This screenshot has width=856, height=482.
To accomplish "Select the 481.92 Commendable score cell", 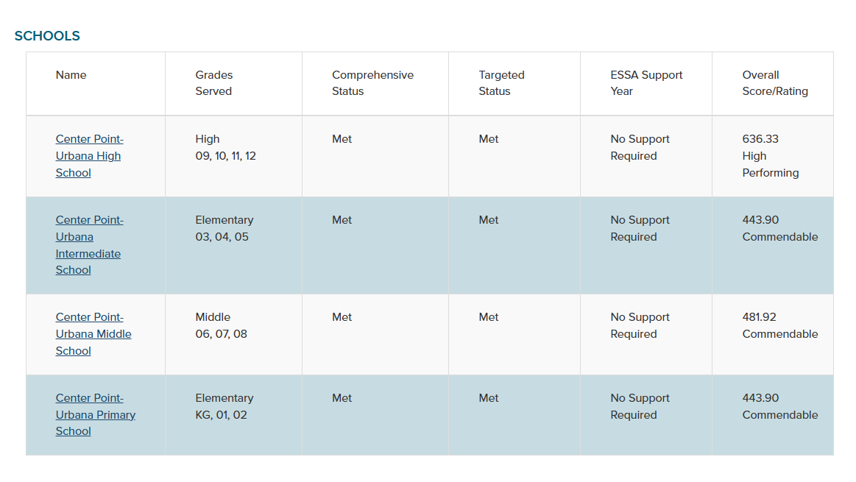I will tap(779, 326).
